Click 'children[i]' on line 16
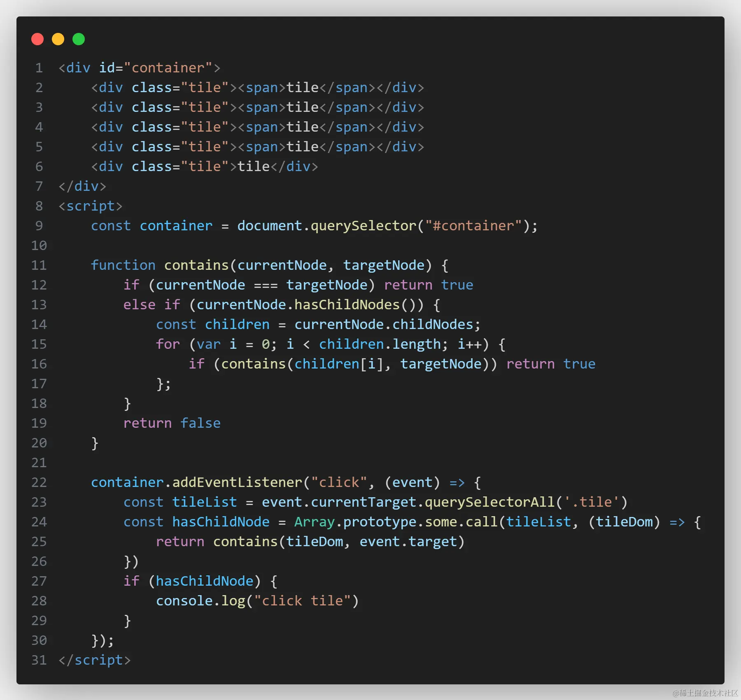The width and height of the screenshot is (741, 700). click(x=339, y=364)
